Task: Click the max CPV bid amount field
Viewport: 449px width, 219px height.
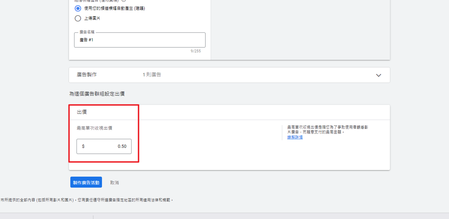Action: (104, 146)
